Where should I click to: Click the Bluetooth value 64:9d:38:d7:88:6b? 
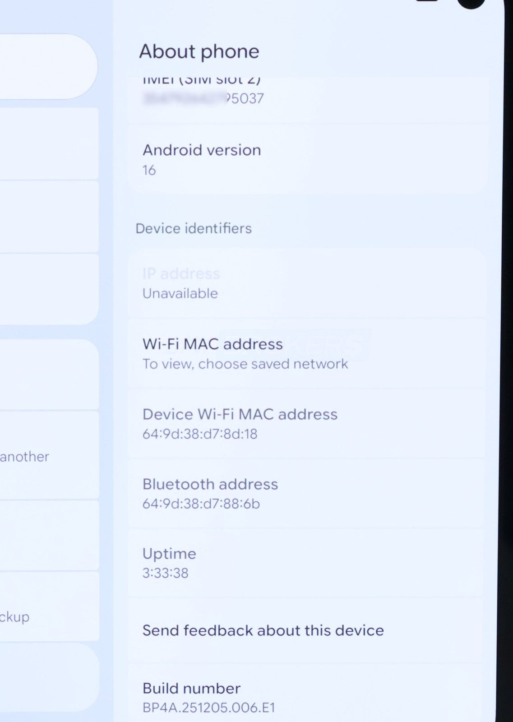point(201,504)
